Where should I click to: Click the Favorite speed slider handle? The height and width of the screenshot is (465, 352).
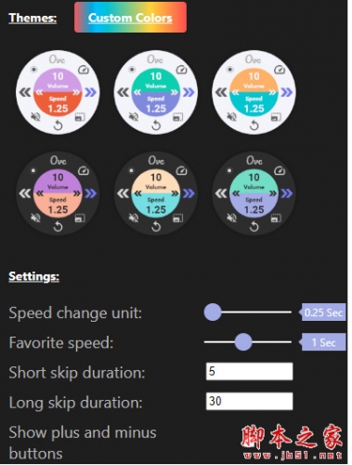(x=243, y=342)
